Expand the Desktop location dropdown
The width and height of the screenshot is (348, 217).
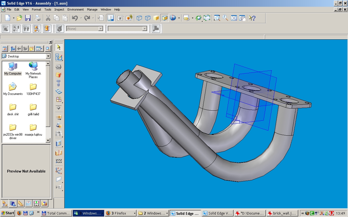48,56
